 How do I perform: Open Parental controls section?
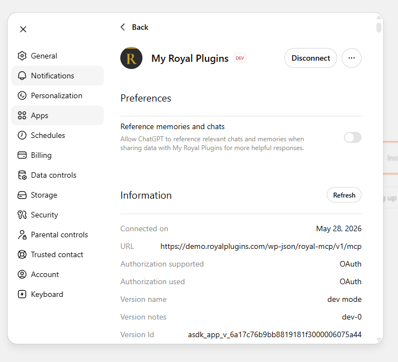coord(57,235)
